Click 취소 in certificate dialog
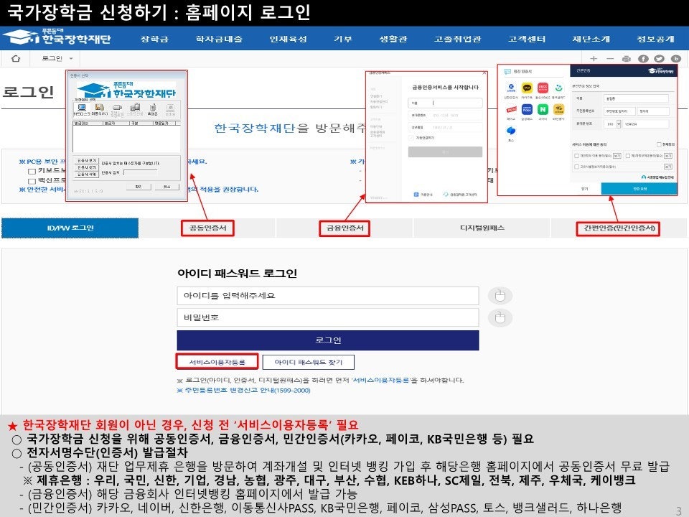The image size is (689, 517). 167,187
